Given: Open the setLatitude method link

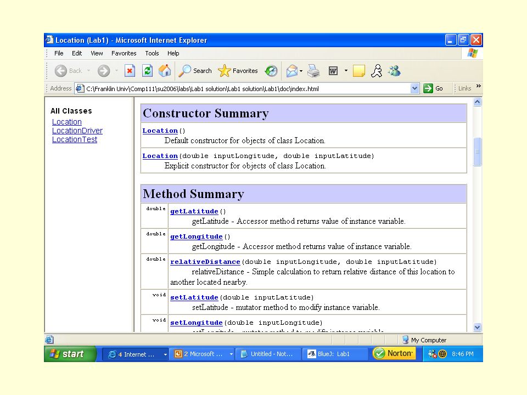Looking at the screenshot, I should 194,297.
